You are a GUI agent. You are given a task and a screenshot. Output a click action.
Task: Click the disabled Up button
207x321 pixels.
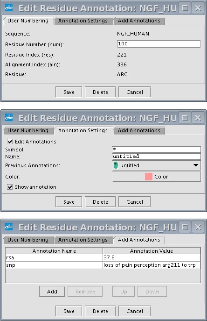(124, 292)
